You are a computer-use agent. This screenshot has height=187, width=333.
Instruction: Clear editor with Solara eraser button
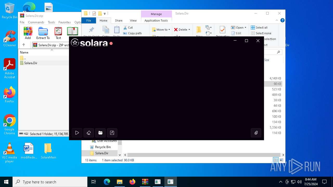tap(89, 133)
